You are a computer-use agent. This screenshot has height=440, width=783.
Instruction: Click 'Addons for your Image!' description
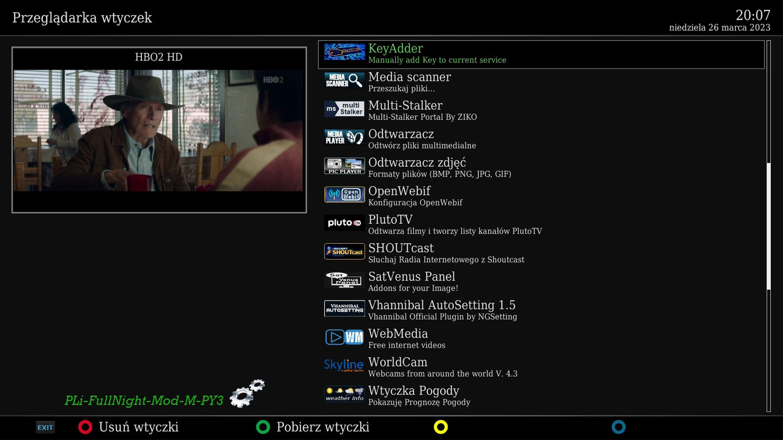(413, 288)
